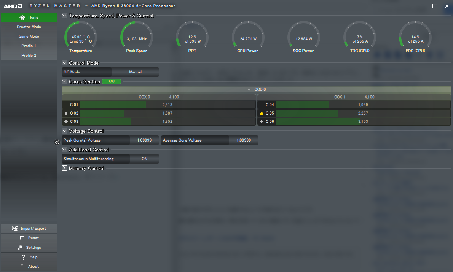Expand the Memory Control section
Viewport: 453px width, 272px height.
(64, 169)
